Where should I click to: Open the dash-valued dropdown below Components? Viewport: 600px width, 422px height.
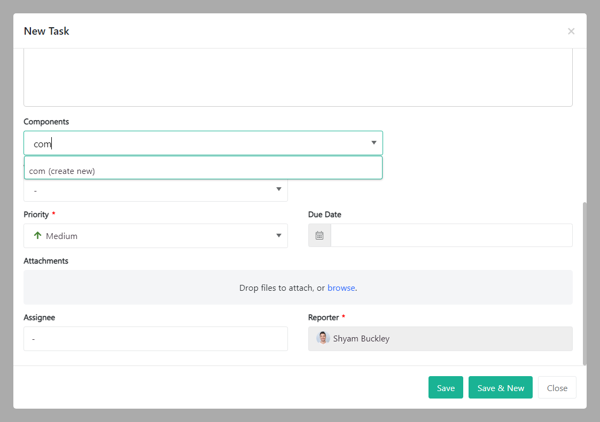[155, 190]
